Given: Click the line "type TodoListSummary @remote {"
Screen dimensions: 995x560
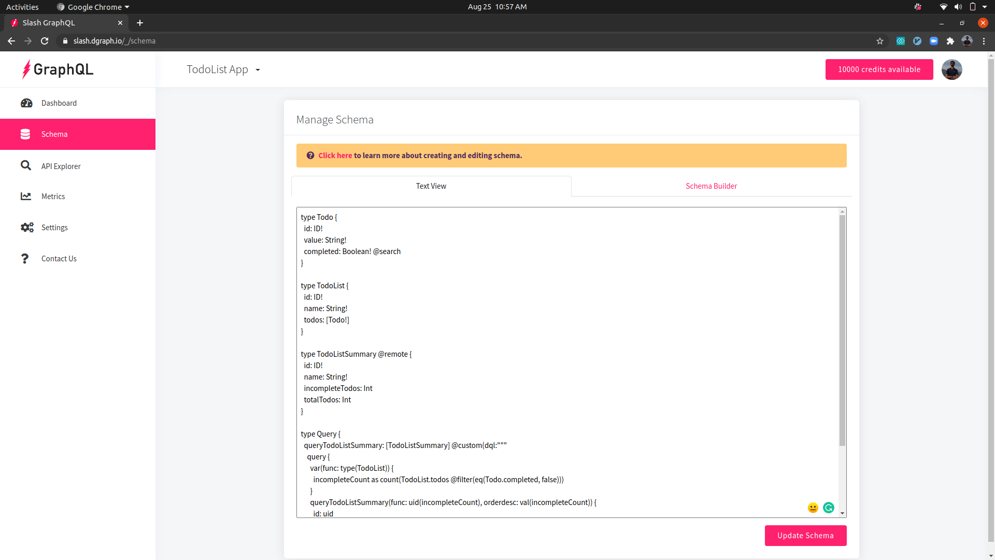Looking at the screenshot, I should 356,354.
